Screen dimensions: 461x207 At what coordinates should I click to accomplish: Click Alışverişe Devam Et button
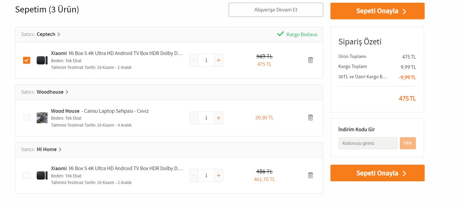click(276, 10)
